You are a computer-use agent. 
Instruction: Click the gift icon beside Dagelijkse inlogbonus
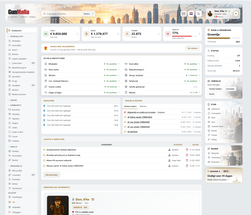[x=46, y=48]
